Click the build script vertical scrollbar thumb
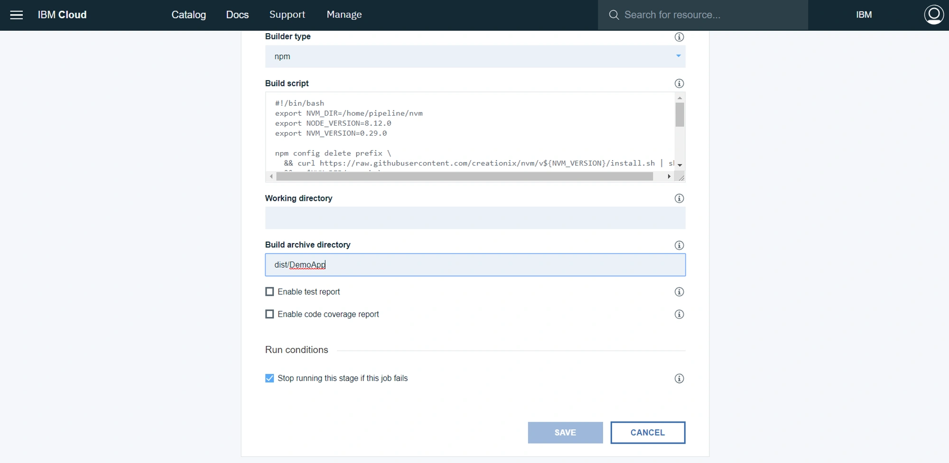 coord(679,115)
